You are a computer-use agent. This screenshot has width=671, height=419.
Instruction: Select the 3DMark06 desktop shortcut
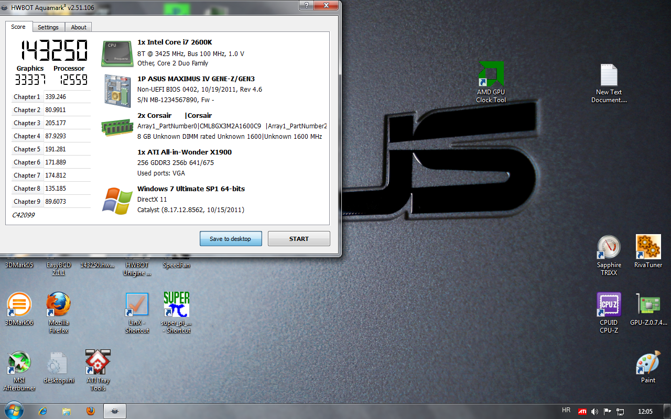19,310
